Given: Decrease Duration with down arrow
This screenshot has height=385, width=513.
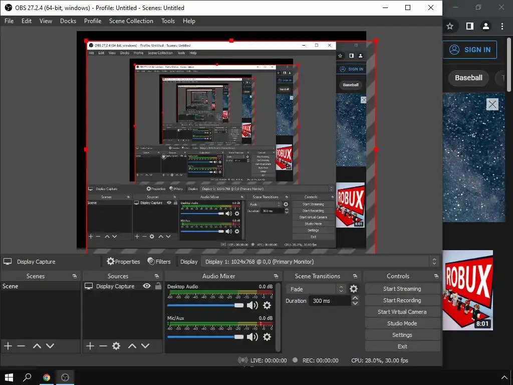Looking at the screenshot, I should 355,303.
